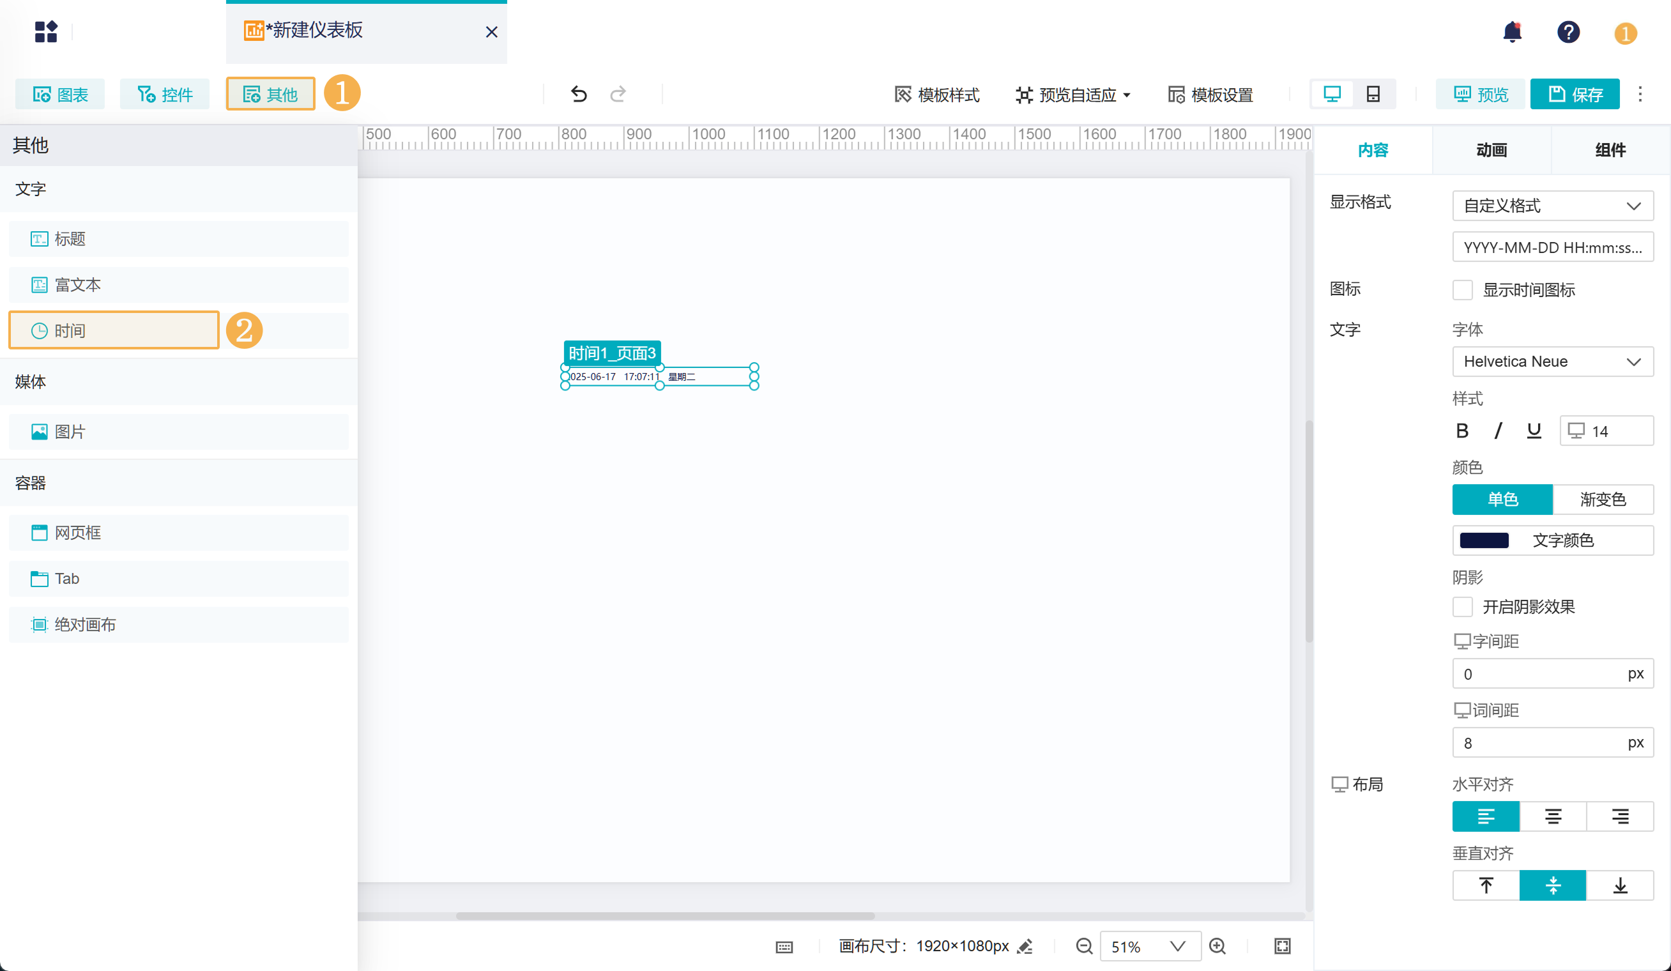This screenshot has width=1671, height=971.
Task: Open the dark text color swatch
Action: [x=1484, y=540]
